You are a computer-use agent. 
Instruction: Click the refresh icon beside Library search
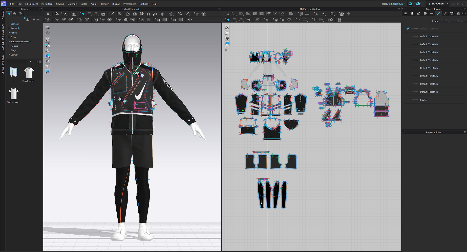(37, 62)
